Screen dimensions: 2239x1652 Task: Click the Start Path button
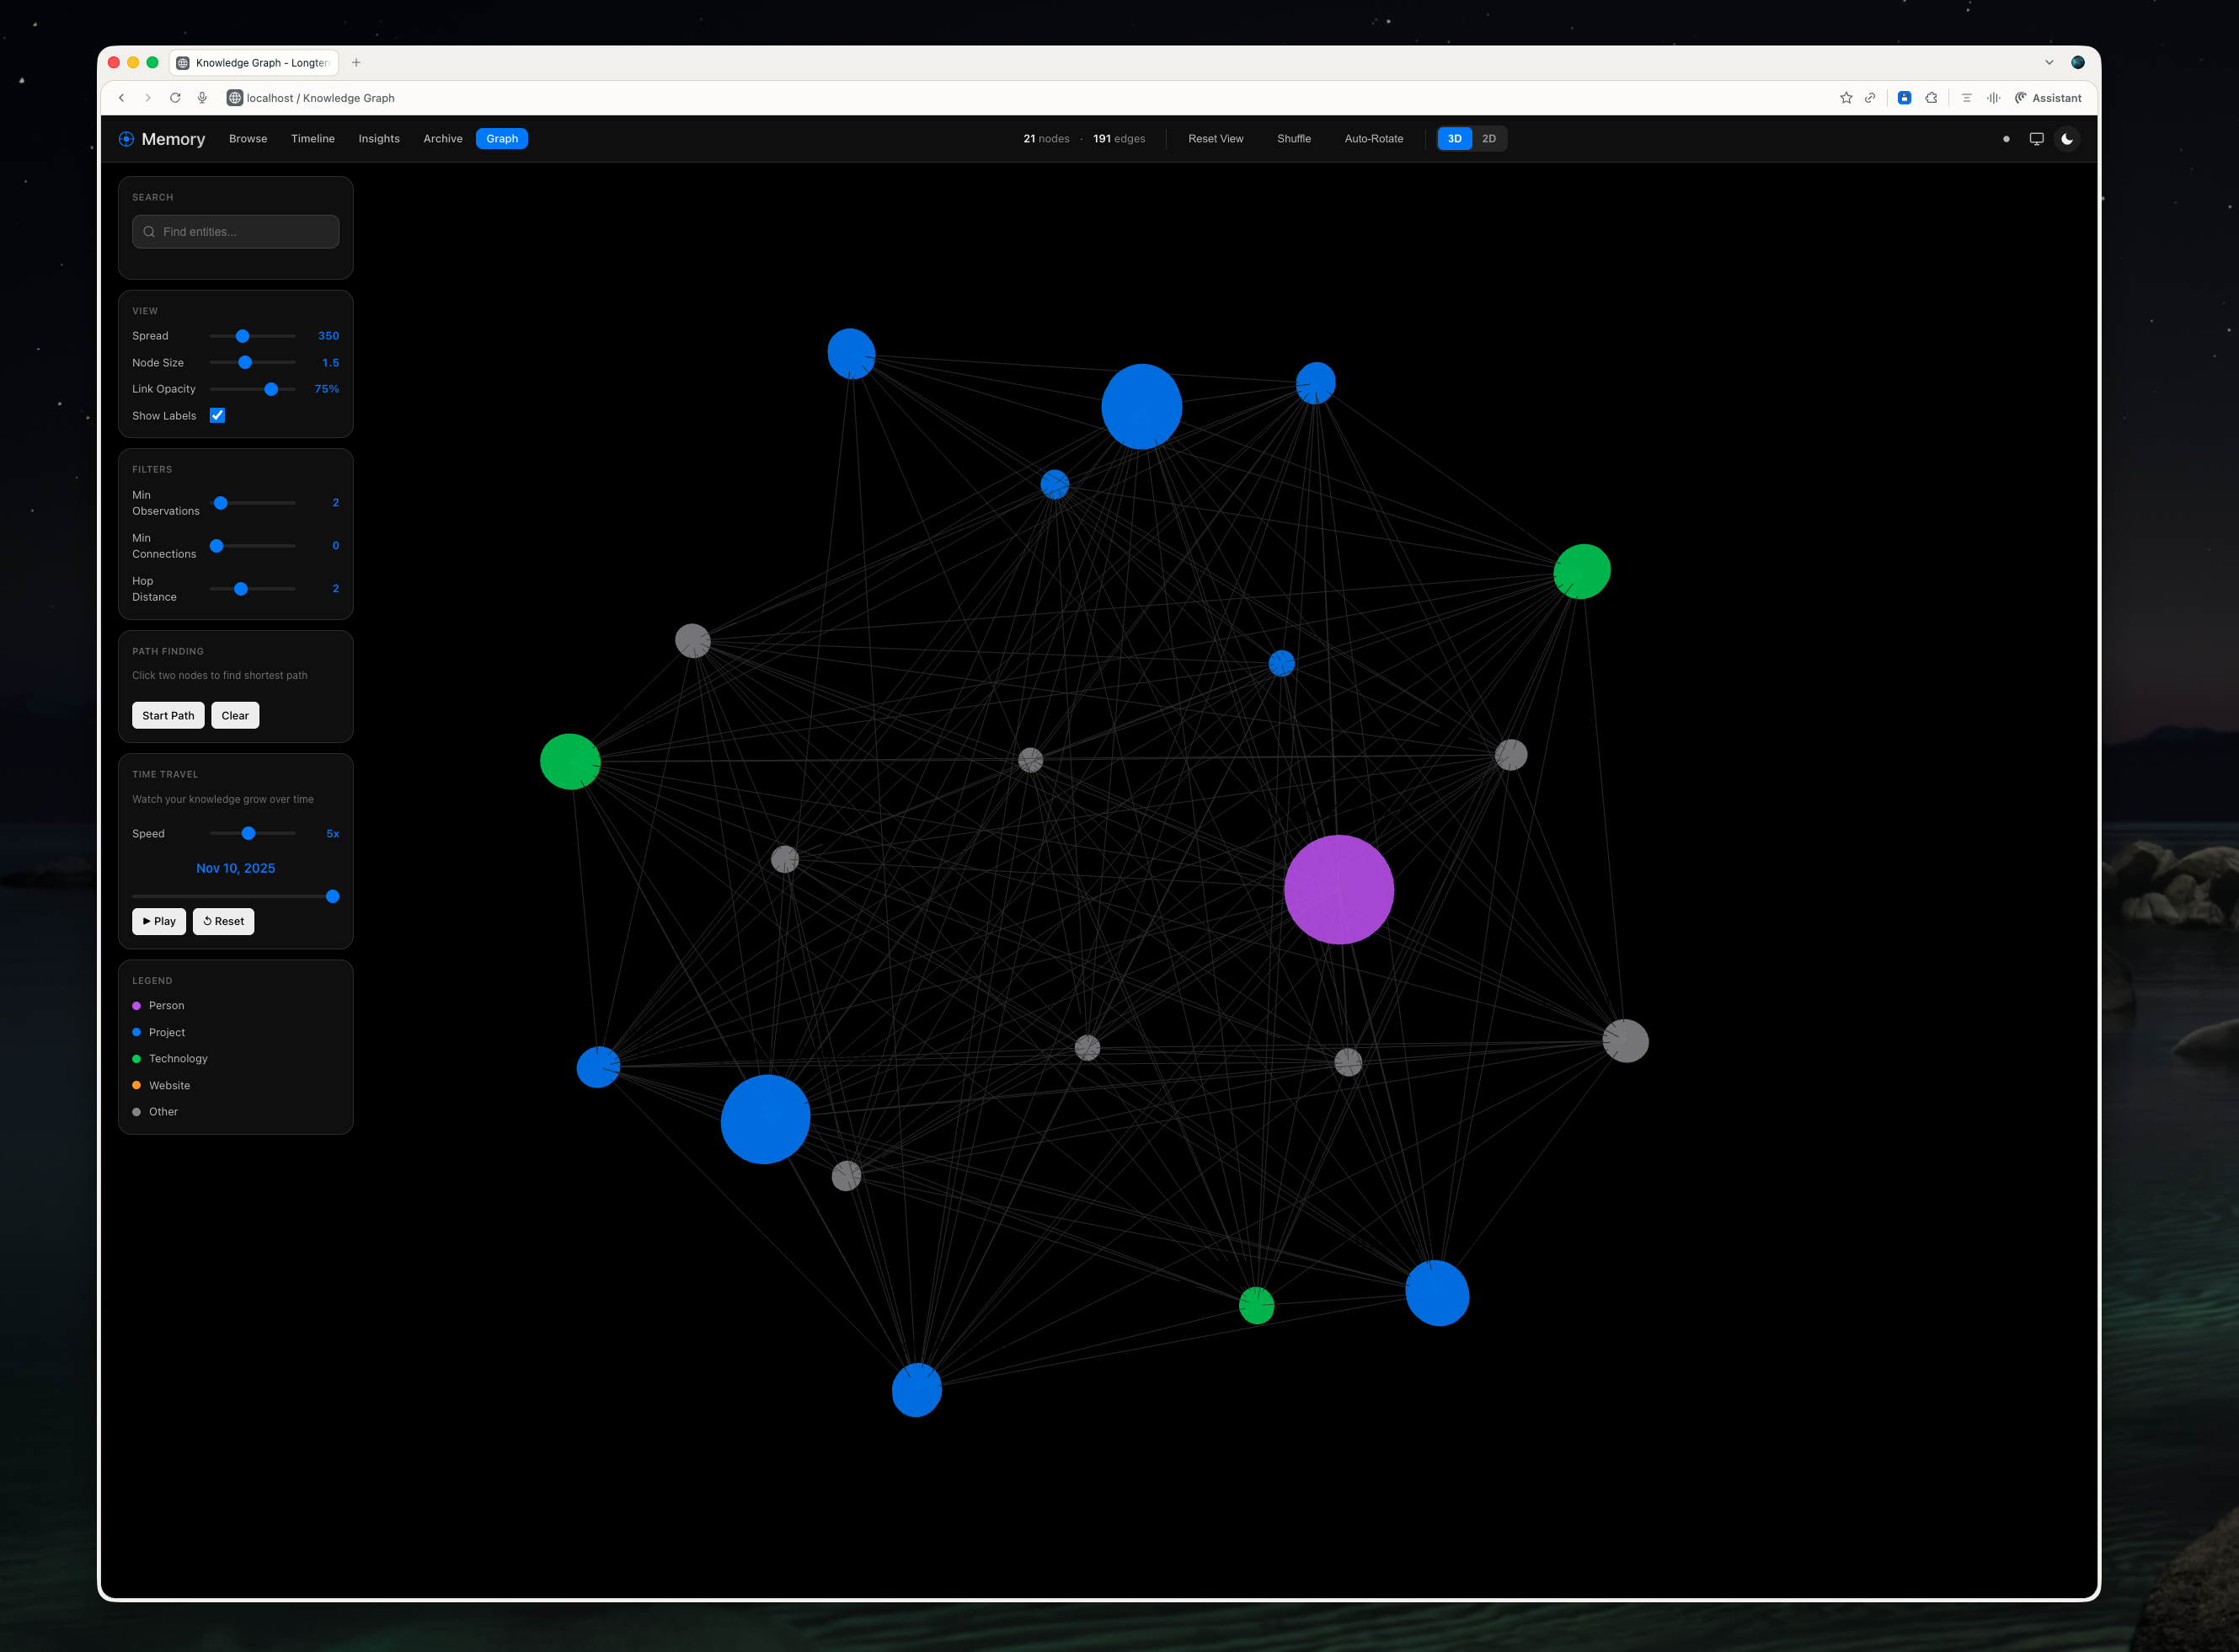168,715
